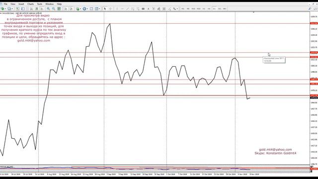The width and height of the screenshot is (318, 179).
Task: Select the Cursor arrow tool
Action: [105, 9]
